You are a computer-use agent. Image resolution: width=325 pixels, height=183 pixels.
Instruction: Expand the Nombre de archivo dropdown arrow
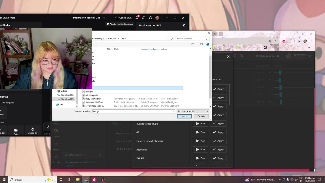174,111
